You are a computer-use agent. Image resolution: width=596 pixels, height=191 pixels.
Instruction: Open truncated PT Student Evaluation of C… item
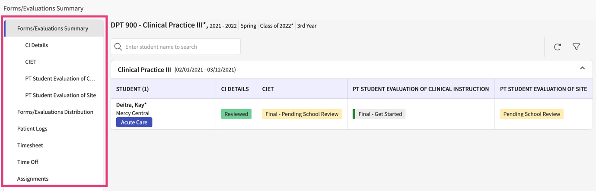coord(60,78)
